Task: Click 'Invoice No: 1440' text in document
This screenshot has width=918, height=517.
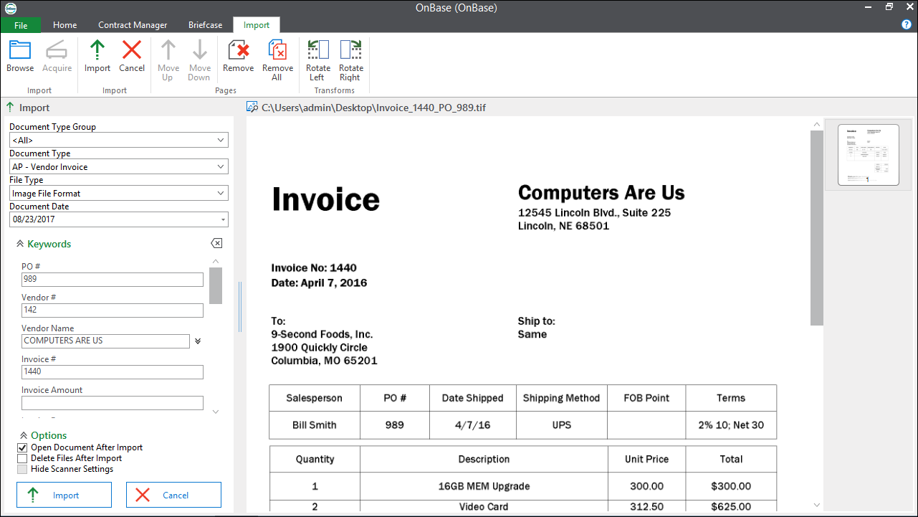Action: coord(314,268)
